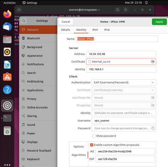This screenshot has height=167, width=168.
Task: Launch Thunderbird mail from the dock
Action: coord(7,27)
